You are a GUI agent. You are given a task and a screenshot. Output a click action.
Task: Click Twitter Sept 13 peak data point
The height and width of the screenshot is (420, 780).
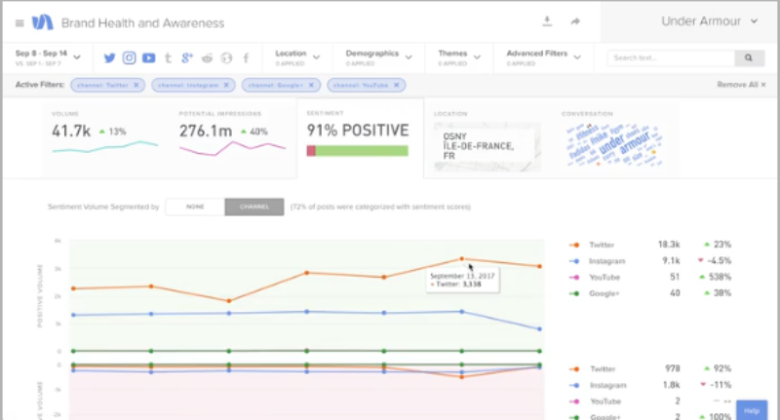click(x=461, y=259)
